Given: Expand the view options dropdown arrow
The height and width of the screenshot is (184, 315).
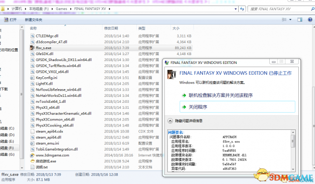Looking at the screenshot, I should point(290,20).
